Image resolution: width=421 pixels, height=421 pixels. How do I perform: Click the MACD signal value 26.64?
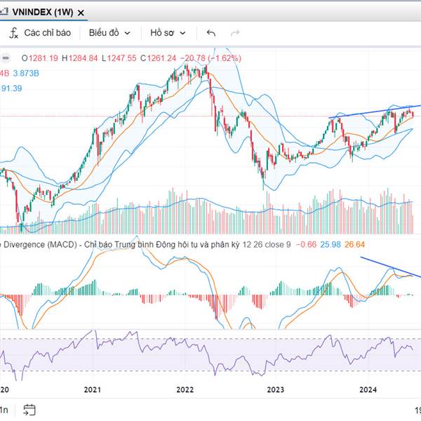[x=354, y=245]
